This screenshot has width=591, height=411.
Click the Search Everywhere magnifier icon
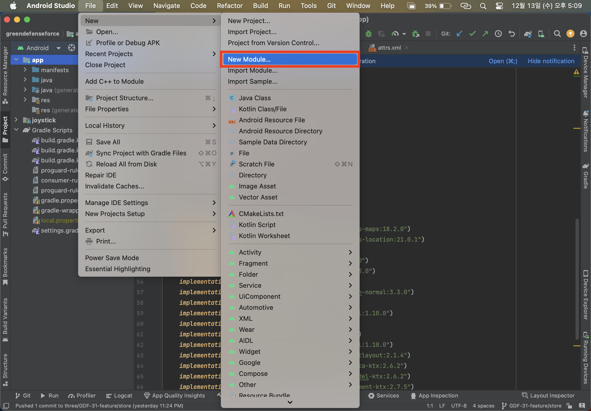point(557,34)
